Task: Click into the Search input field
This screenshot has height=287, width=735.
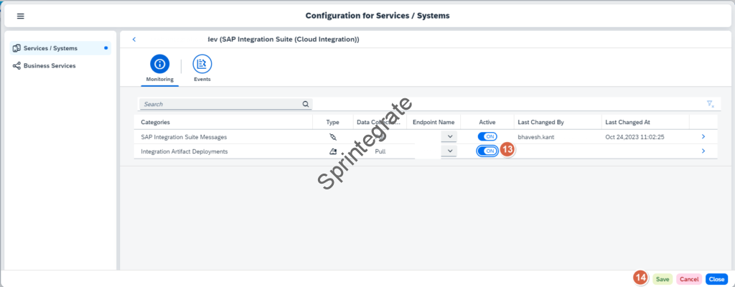Action: click(x=220, y=104)
